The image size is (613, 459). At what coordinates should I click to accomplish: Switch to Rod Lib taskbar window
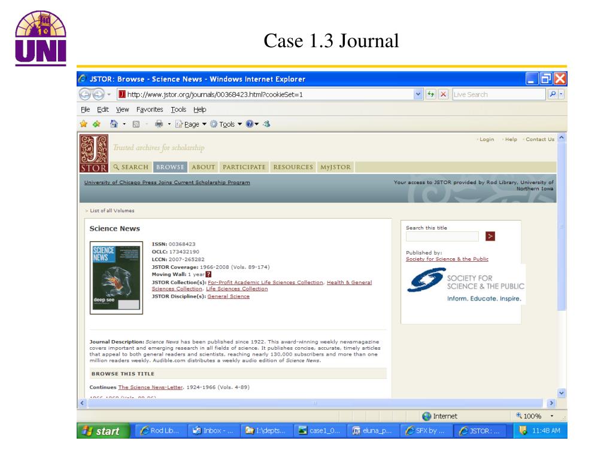coord(161,431)
